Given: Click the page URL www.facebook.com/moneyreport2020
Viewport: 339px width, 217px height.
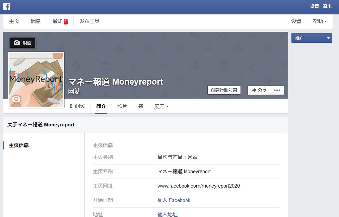Looking at the screenshot, I should pos(198,186).
